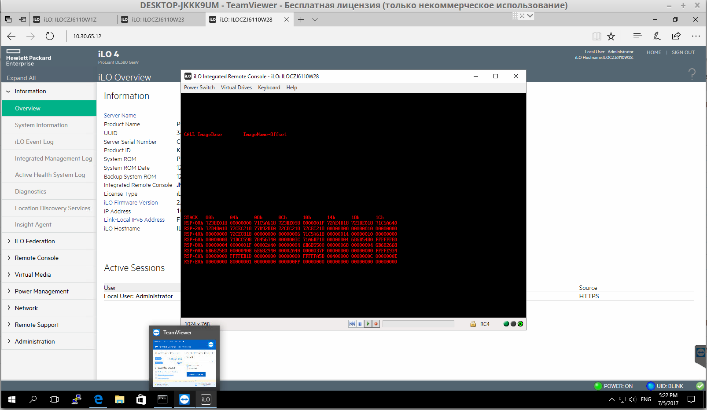This screenshot has height=410, width=707.
Task: Open the Help menu in remote console
Action: click(x=292, y=88)
